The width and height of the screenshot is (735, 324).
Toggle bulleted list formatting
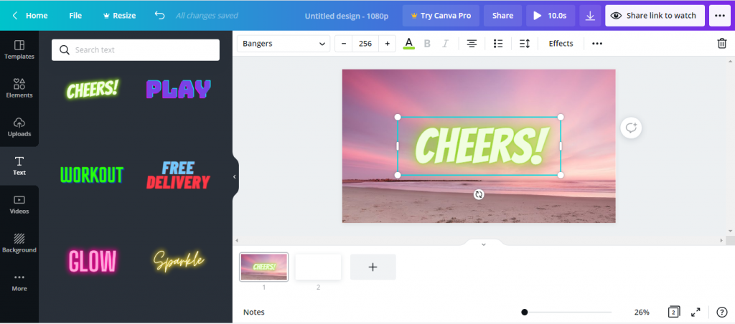pos(498,44)
